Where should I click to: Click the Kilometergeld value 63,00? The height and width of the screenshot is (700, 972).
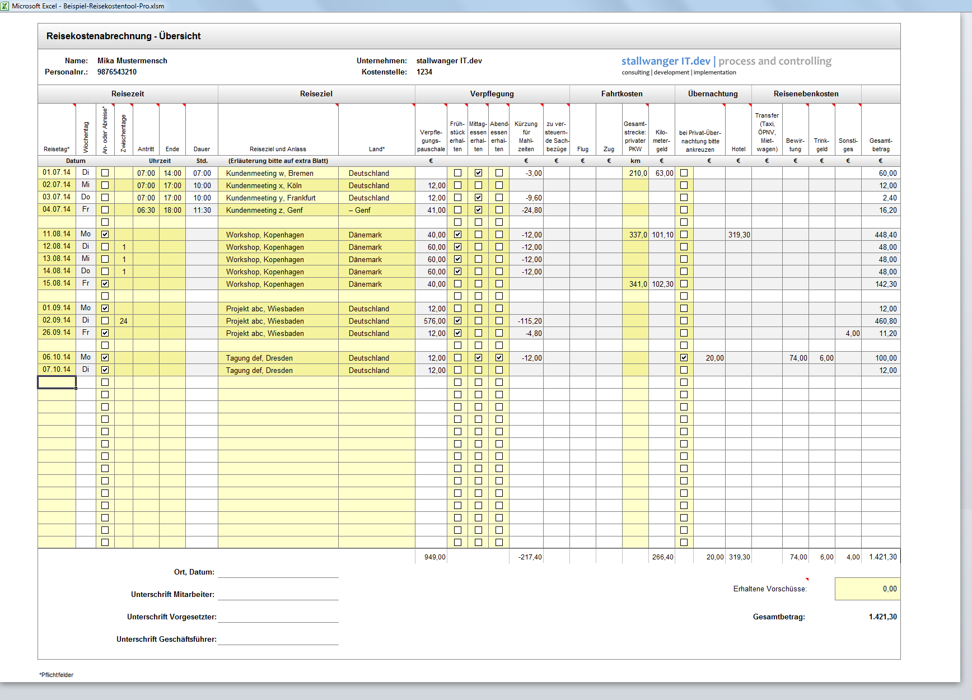[662, 173]
